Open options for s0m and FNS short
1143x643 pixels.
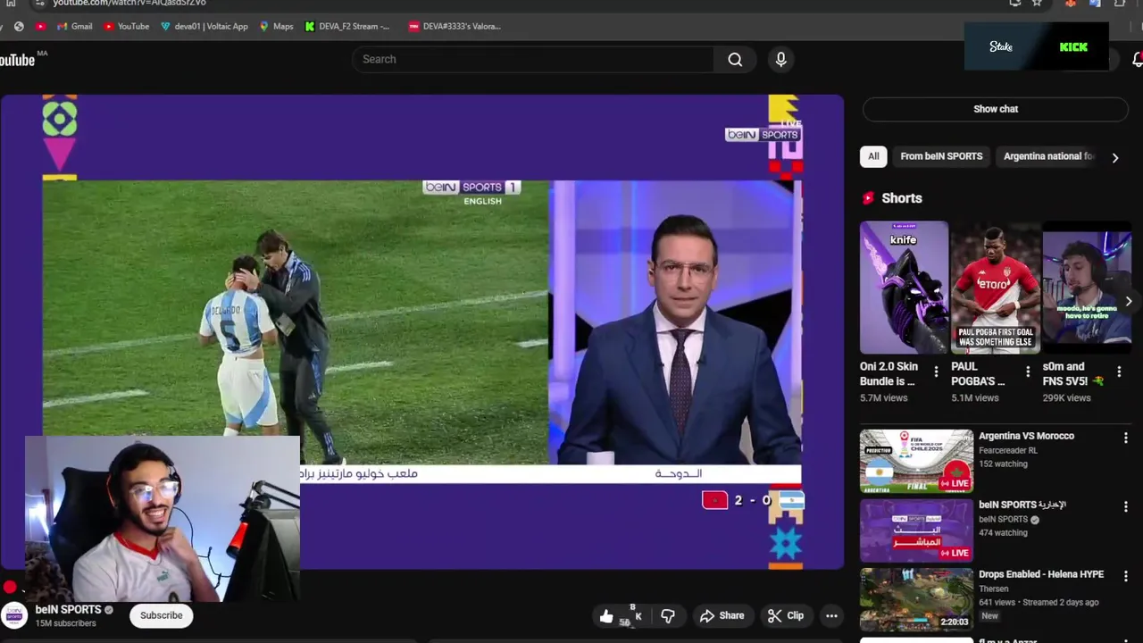tap(1119, 372)
